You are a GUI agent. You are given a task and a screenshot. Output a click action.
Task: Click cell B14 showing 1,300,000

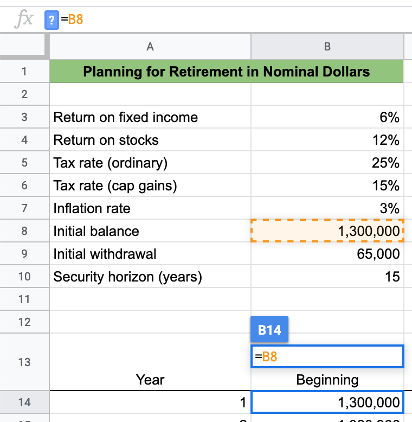pyautogui.click(x=327, y=402)
